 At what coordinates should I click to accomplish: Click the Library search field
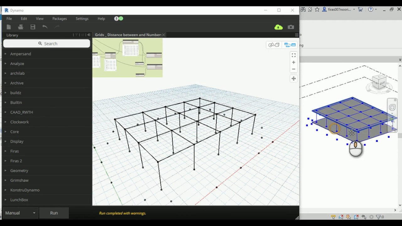pos(46,44)
